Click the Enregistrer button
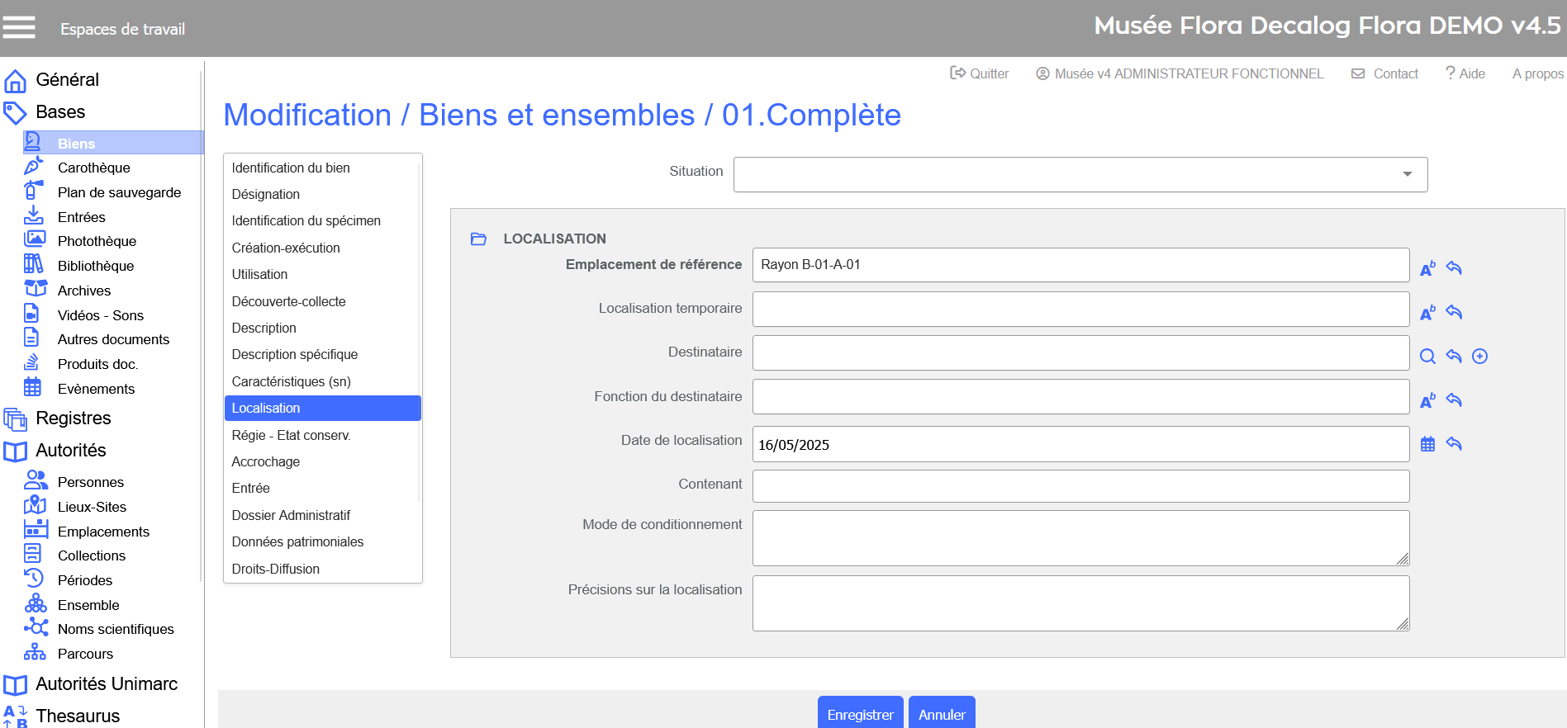Image resolution: width=1567 pixels, height=728 pixels. coord(860,714)
